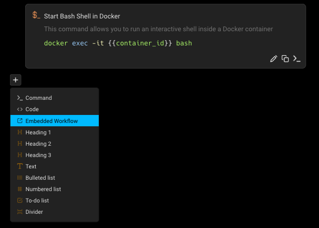
Task: Select Command from the block menu
Action: (38, 98)
